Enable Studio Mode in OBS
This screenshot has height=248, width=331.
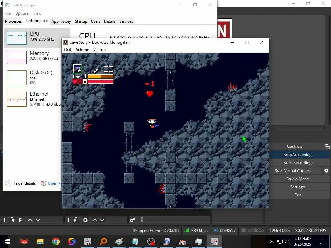pyautogui.click(x=298, y=179)
